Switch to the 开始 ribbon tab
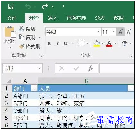Viewport: 136px width, 130px height. (x=34, y=18)
